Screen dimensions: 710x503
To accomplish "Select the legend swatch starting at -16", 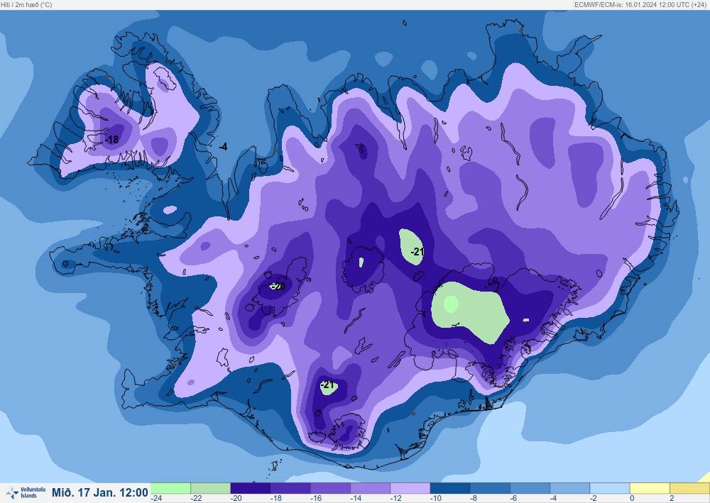I will [331, 488].
